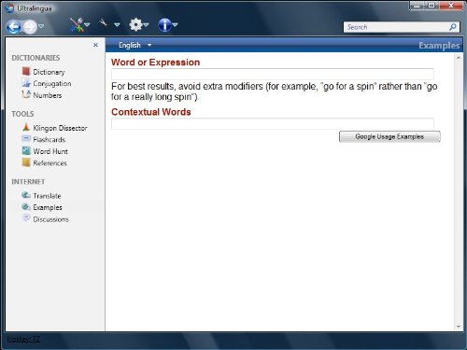Click the settings gear icon
467x350 pixels.
click(135, 24)
